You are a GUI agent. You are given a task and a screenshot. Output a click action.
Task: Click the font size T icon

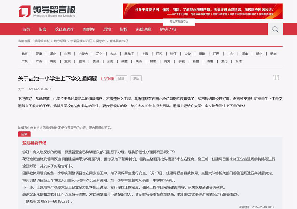(276, 77)
